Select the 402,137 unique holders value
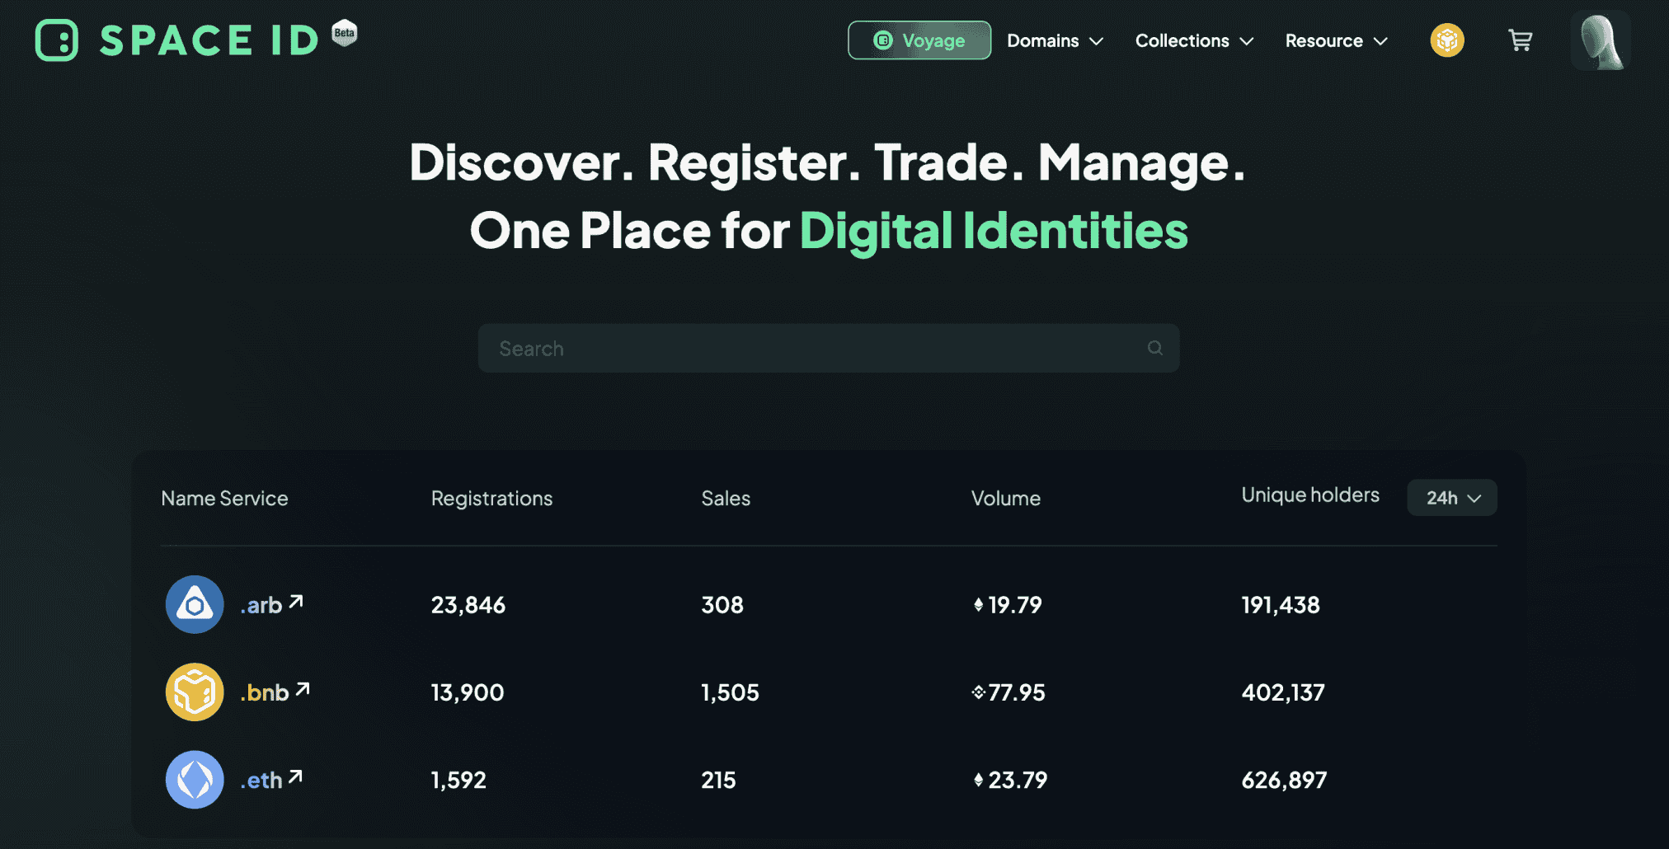The width and height of the screenshot is (1669, 849). coord(1283,692)
